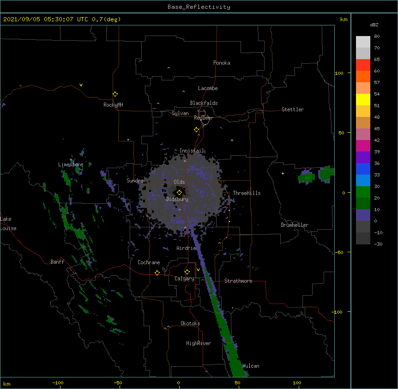The width and height of the screenshot is (398, 389).
Task: Click the Strathmore town label
Action: point(238,281)
